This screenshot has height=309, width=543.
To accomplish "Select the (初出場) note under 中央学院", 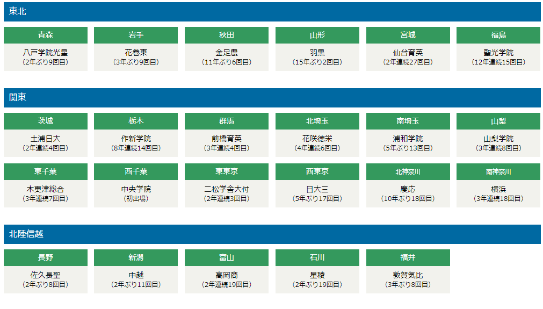I will pyautogui.click(x=136, y=198).
